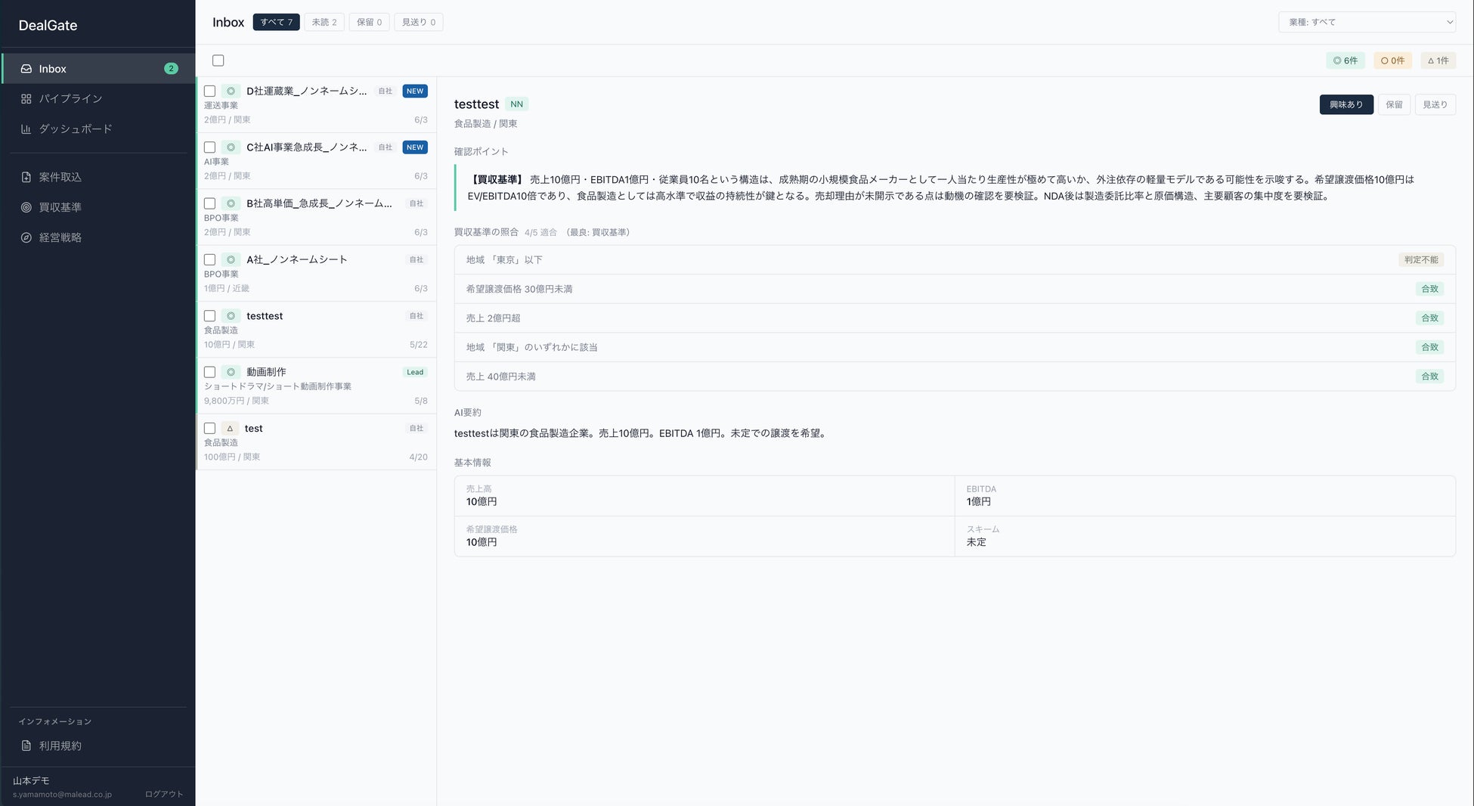This screenshot has width=1474, height=806.
Task: Check the C社AI事業急成長 checkbox
Action: click(x=210, y=147)
